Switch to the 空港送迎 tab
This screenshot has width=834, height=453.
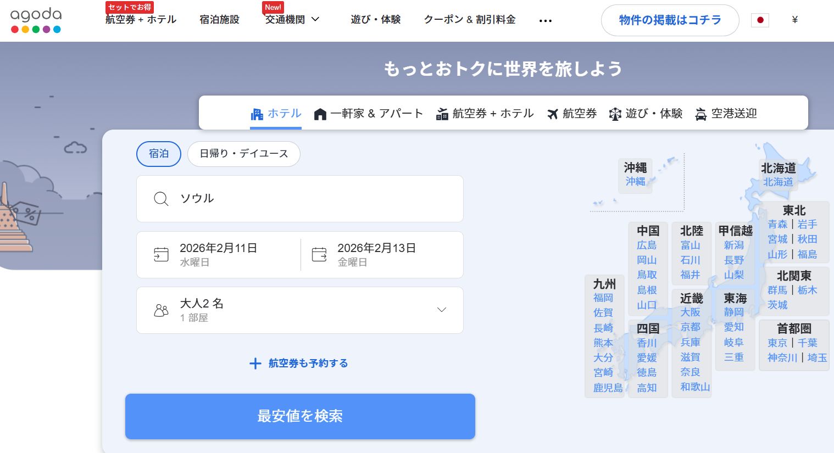click(726, 114)
